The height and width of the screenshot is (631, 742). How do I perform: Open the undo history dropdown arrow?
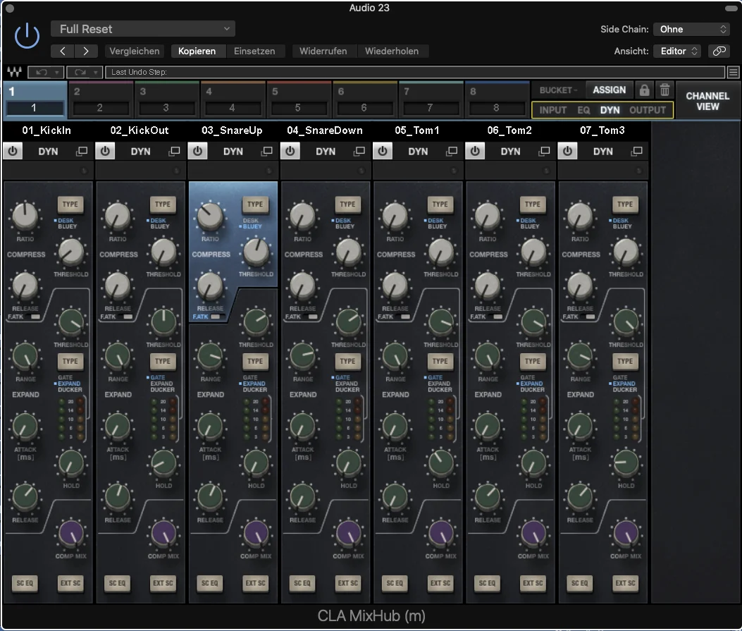(x=57, y=73)
